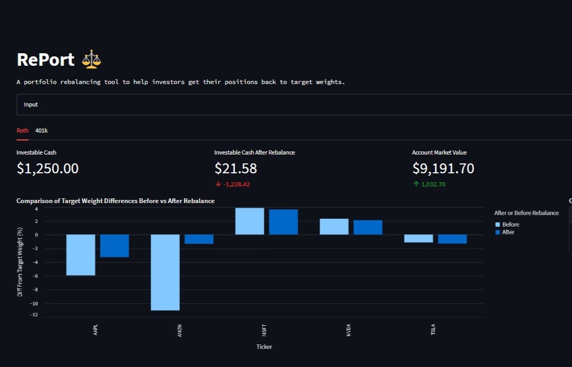Select the light blue Before legend swatch
The height and width of the screenshot is (367, 572).
[x=497, y=224]
